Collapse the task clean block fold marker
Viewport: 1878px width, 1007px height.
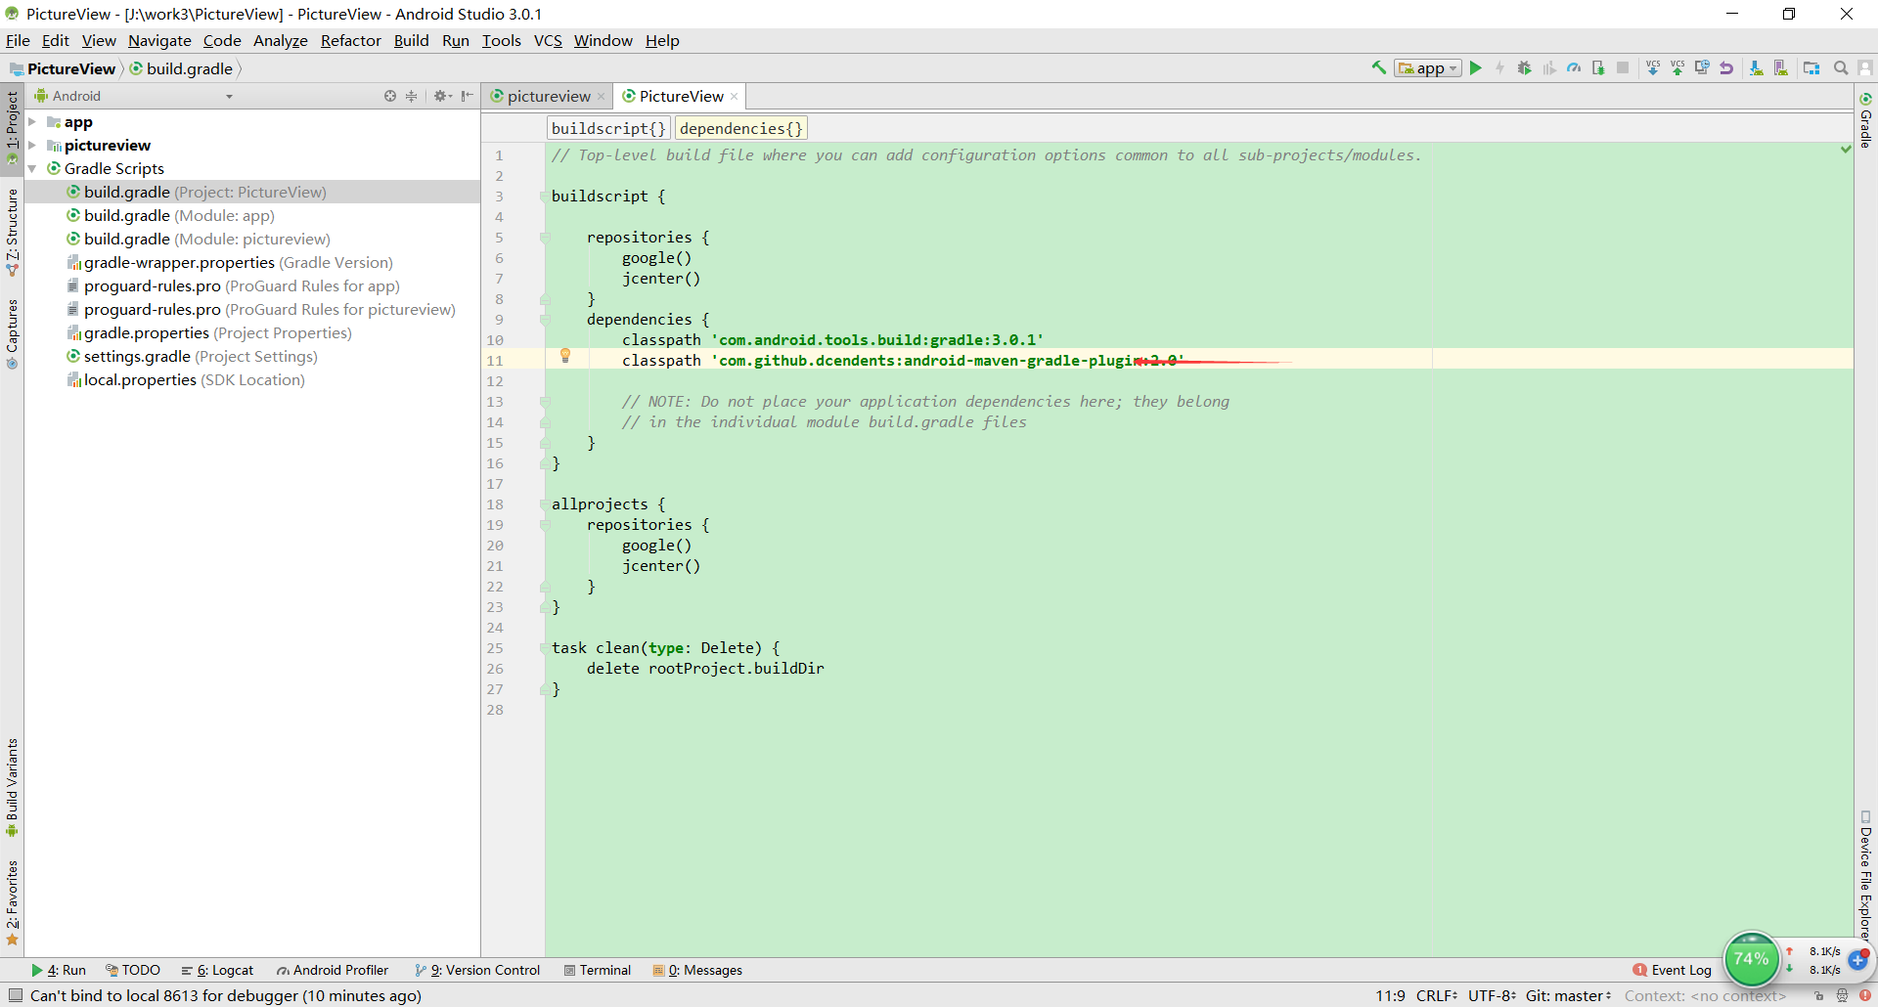544,648
